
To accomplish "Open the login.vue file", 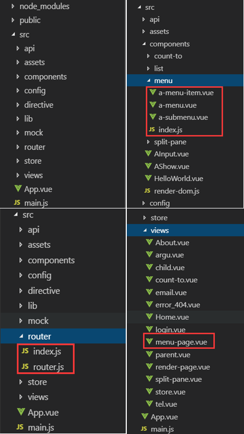I will [x=170, y=329].
